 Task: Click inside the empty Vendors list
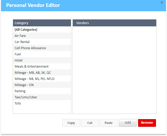[x=114, y=69]
